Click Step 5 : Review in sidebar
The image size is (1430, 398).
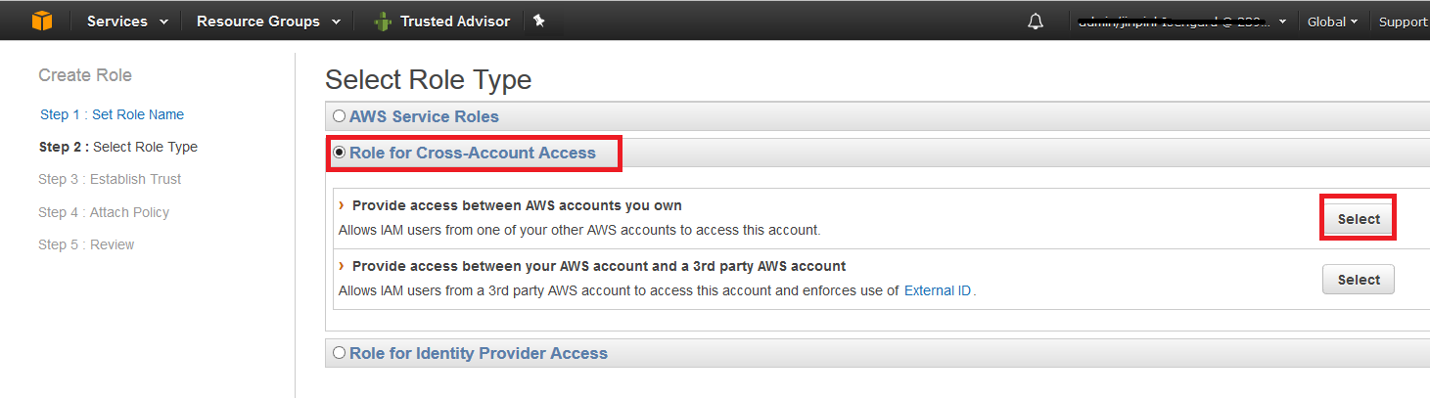[86, 244]
